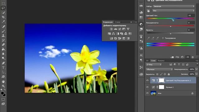Open the Заливка slider dropdown arrow
This screenshot has width=199, height=112.
click(197, 74)
